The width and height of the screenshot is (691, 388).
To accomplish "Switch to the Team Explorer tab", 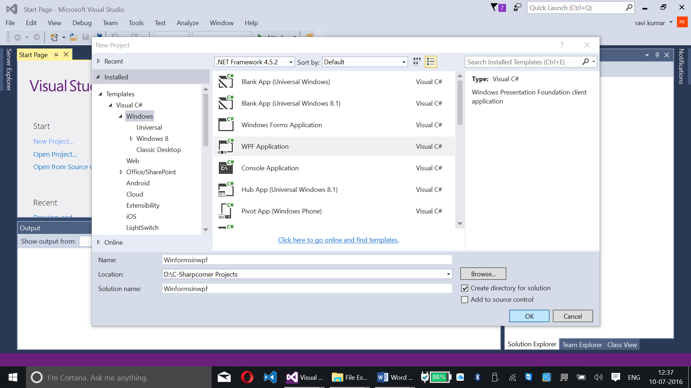I will (582, 345).
